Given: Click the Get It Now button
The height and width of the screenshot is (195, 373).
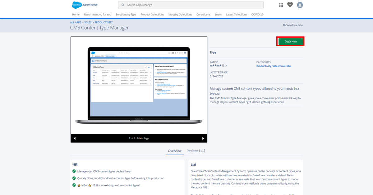Looking at the screenshot, I should 291,42.
